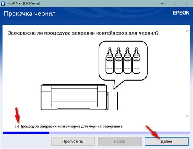Click the scroll up arrow in content pane
This screenshot has height=149, width=193.
click(188, 31)
